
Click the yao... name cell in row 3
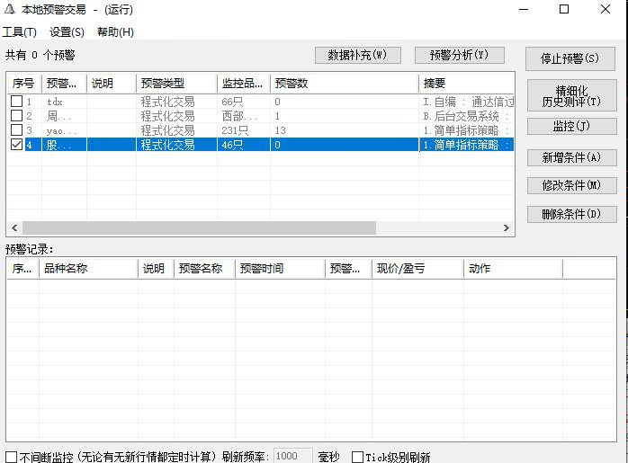click(x=64, y=130)
